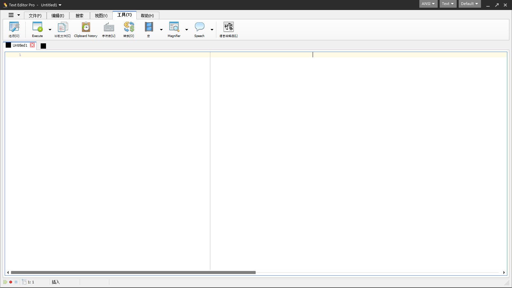Click the macro filmstrip icon
This screenshot has height=288, width=512.
[149, 27]
